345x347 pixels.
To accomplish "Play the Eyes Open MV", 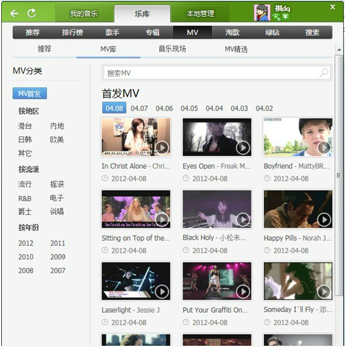I will click(243, 148).
